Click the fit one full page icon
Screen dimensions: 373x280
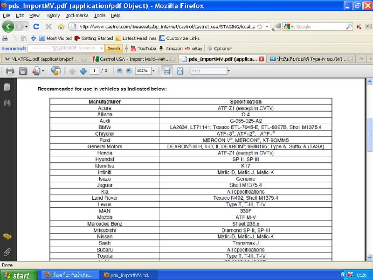[180, 71]
